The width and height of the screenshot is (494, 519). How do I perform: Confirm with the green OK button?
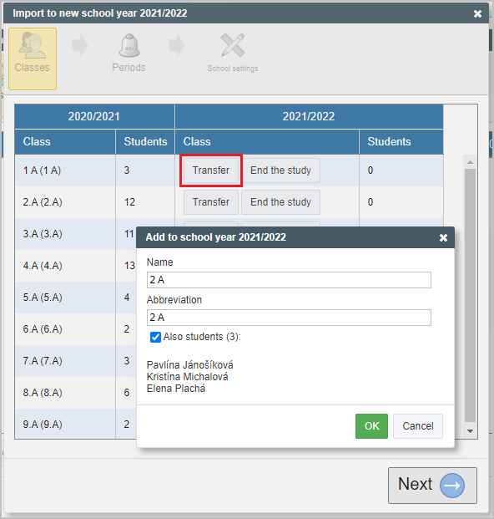pos(371,426)
